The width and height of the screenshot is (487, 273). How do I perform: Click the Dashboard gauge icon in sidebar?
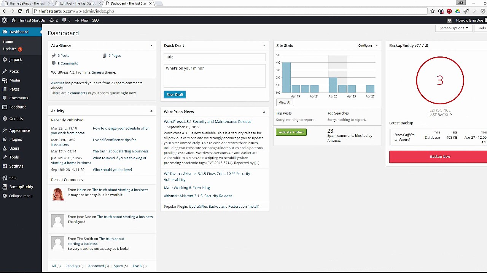[5, 32]
